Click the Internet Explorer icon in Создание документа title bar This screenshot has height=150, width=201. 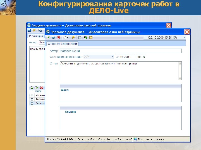(29, 25)
